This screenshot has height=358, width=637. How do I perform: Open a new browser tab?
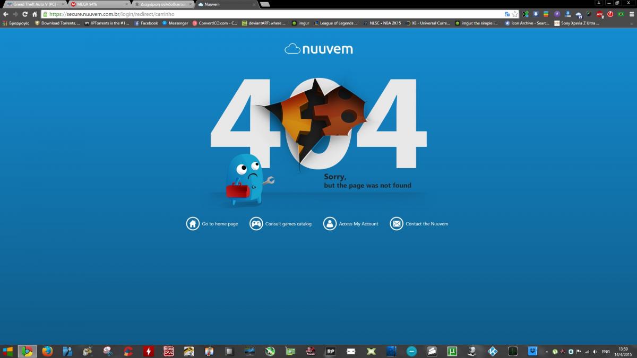(264, 4)
